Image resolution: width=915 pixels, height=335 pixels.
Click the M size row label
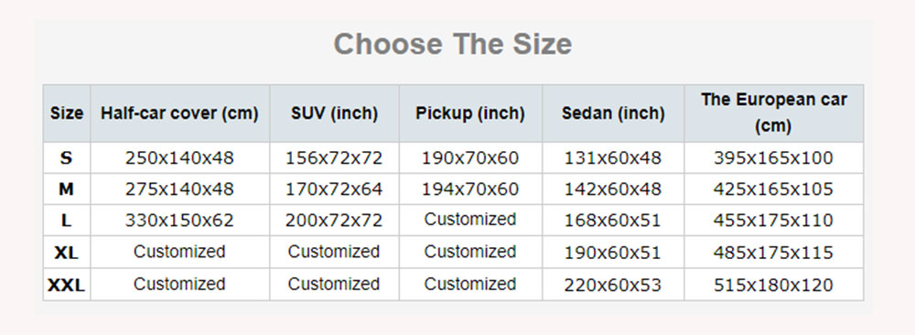pyautogui.click(x=67, y=189)
